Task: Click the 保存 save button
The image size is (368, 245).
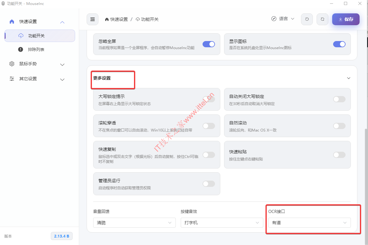Action: [346, 19]
